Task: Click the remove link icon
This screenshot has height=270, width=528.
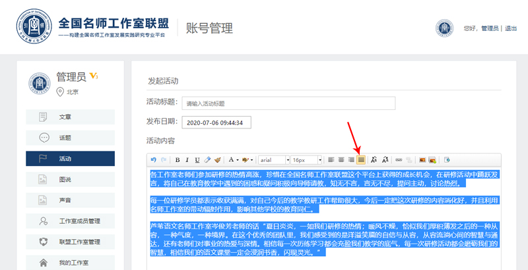Action: (x=409, y=160)
